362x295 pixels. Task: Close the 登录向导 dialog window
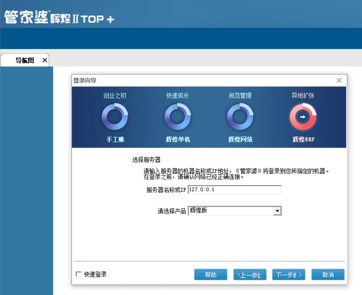coord(339,81)
